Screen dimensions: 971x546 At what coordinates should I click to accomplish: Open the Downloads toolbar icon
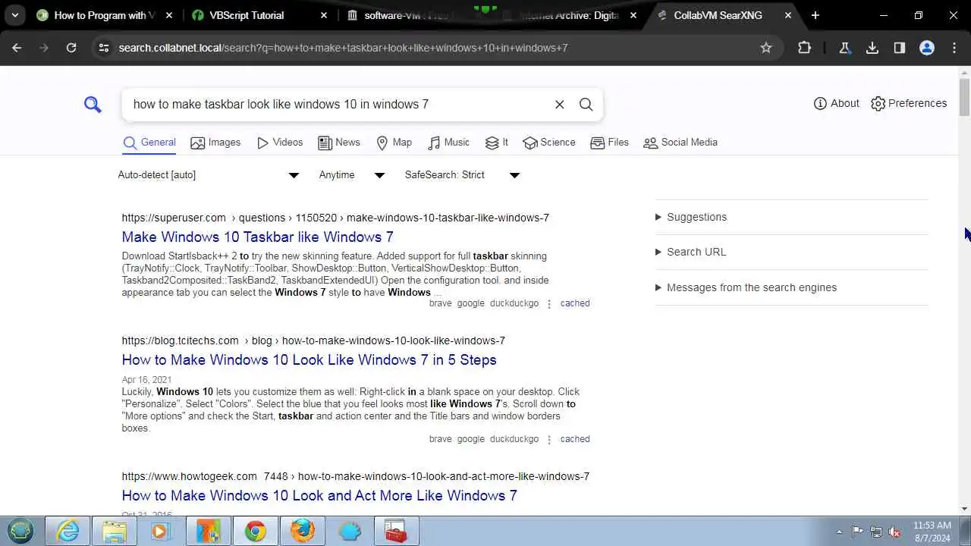pos(872,48)
